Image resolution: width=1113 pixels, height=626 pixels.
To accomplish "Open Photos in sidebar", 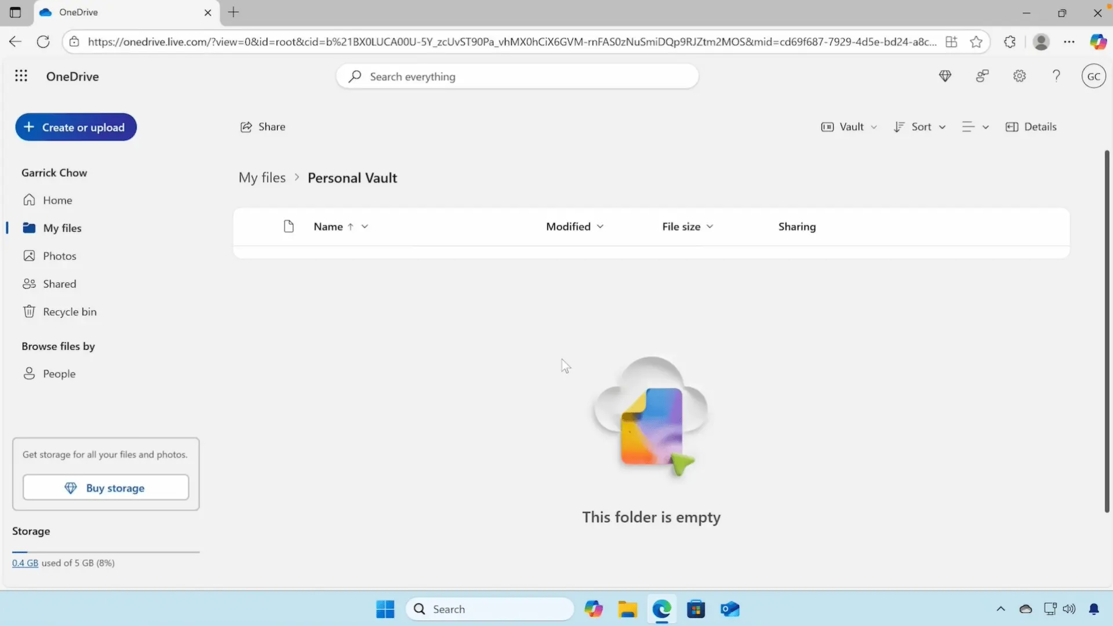I will [59, 256].
